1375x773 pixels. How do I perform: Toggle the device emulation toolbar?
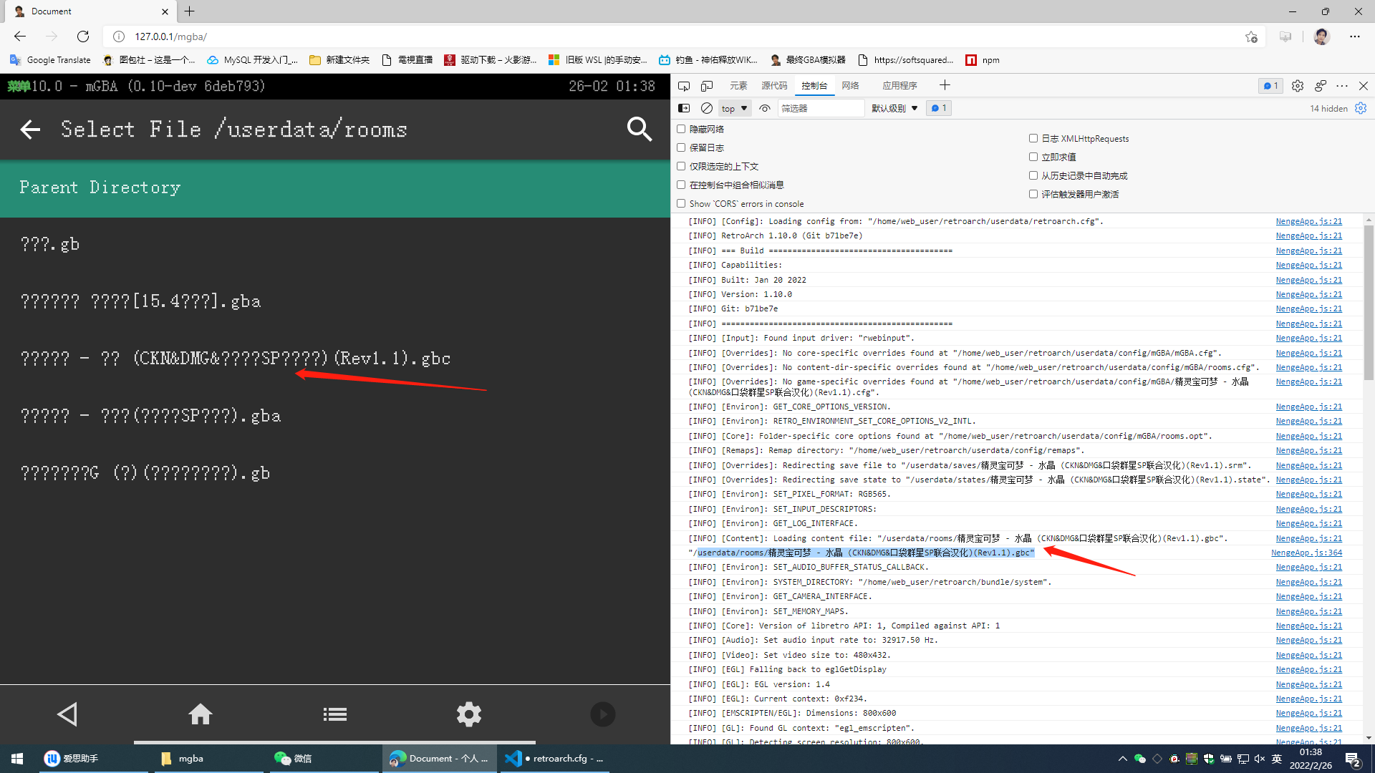[x=707, y=85]
